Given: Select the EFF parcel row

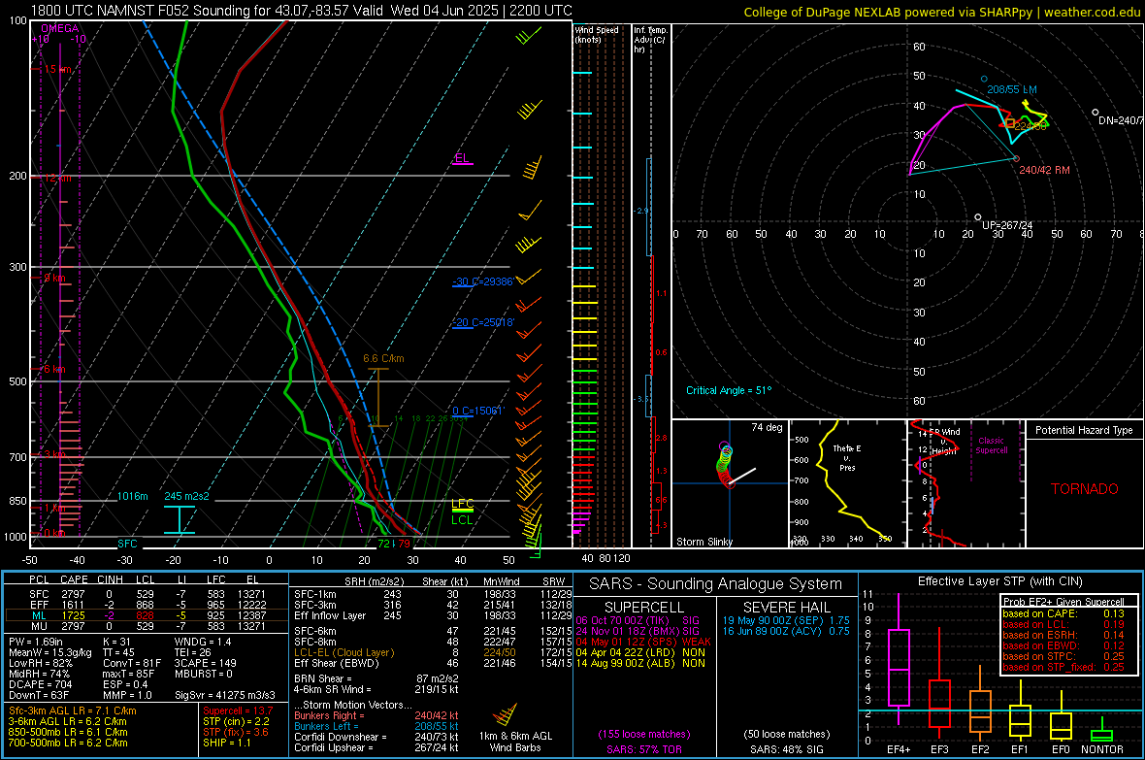Looking at the screenshot, I should [147, 605].
